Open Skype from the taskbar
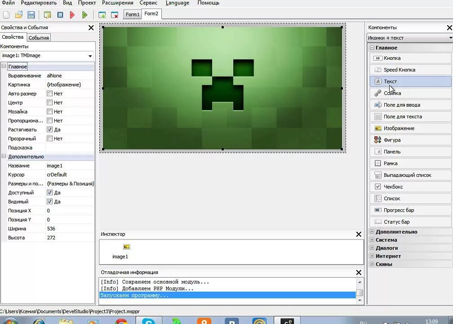The image size is (453, 324). click(x=148, y=320)
